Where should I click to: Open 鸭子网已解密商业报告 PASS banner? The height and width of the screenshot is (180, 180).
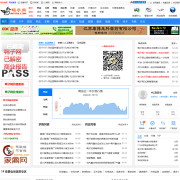point(15,59)
